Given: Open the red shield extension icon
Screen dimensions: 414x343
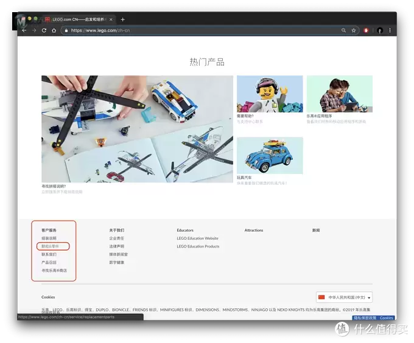Looking at the screenshot, I should pyautogui.click(x=366, y=30).
